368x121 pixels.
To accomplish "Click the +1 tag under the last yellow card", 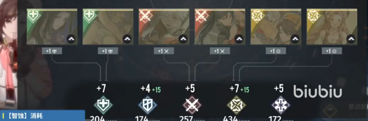I will pos(332,51).
